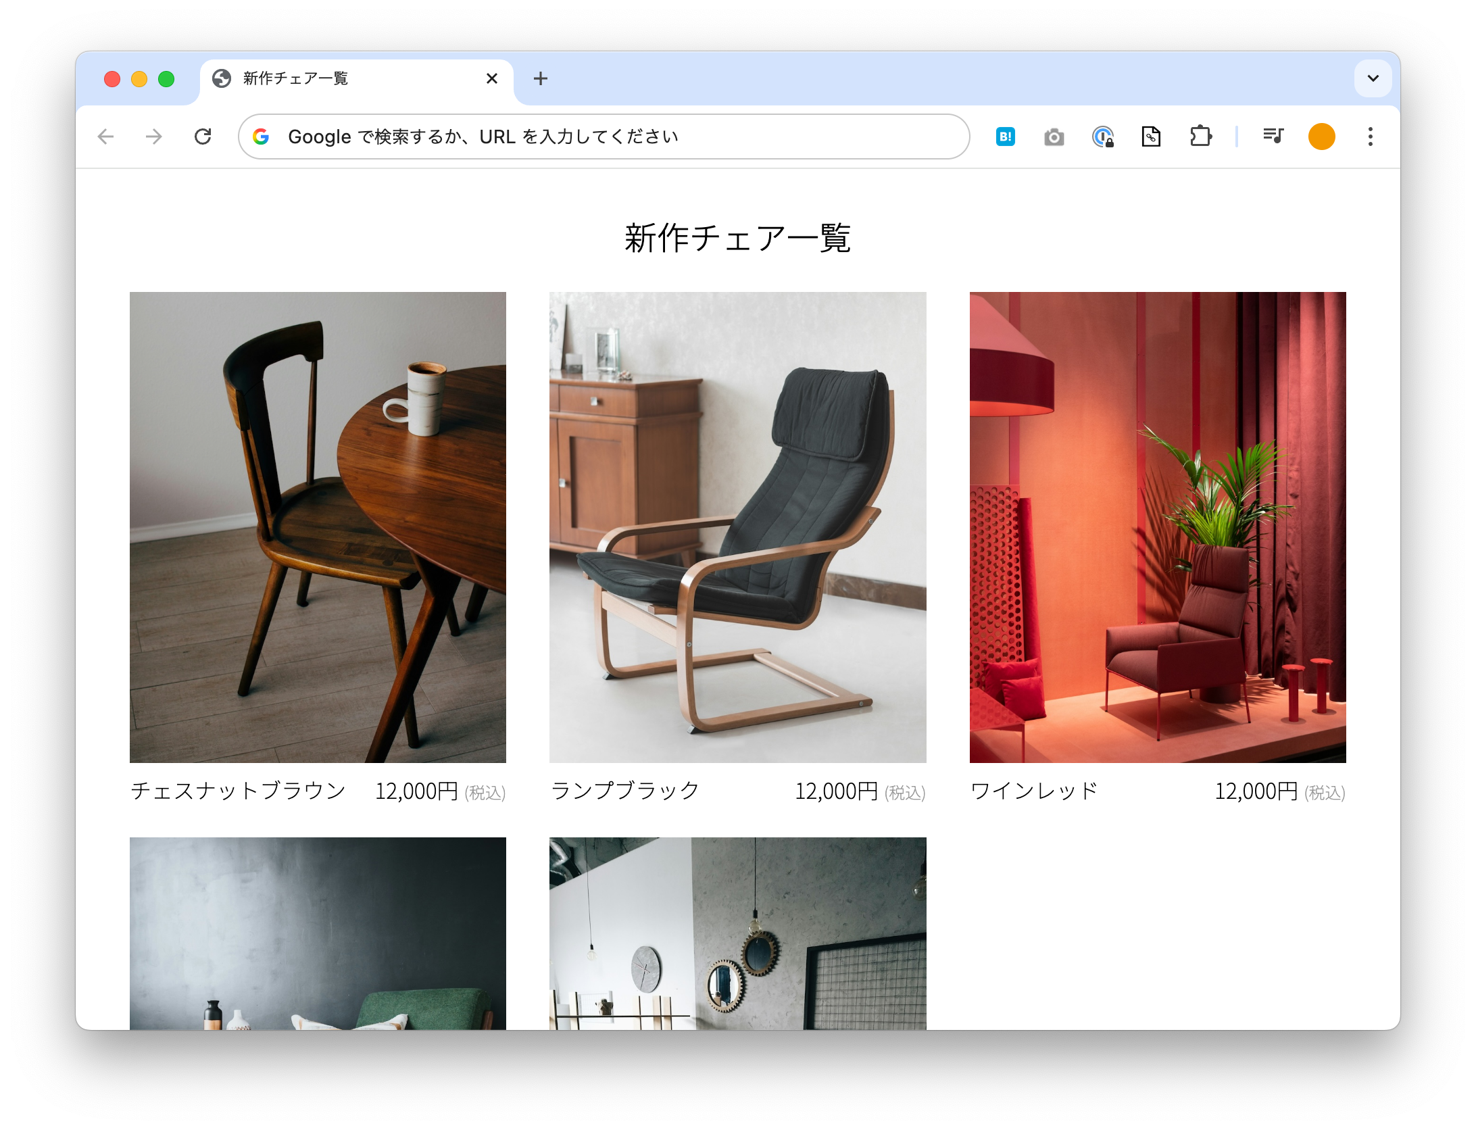Click the 新作チェア一覧 page heading
Image resolution: width=1476 pixels, height=1130 pixels.
(737, 239)
